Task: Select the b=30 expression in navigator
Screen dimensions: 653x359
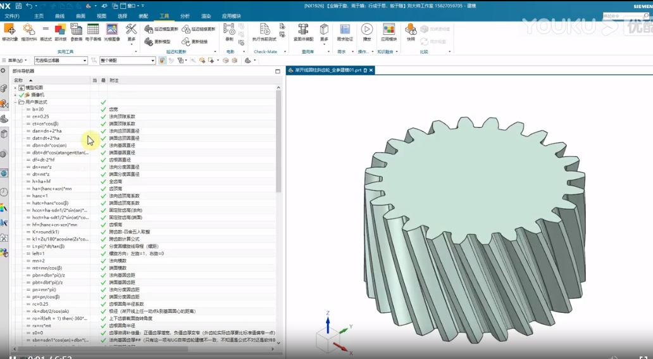Action: point(37,110)
